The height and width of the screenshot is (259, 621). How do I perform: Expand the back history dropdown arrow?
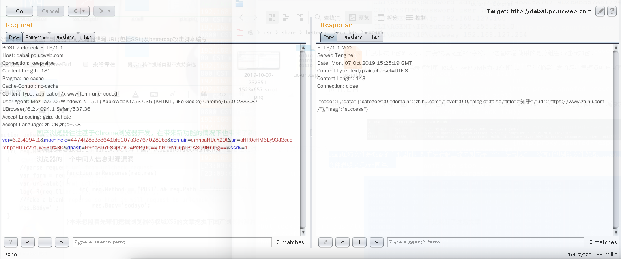coord(84,11)
